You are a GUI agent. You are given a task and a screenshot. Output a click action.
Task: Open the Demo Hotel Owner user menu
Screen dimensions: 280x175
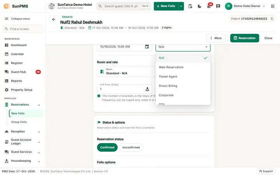[x=245, y=6]
